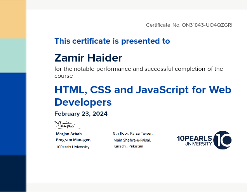Click the "Main Shahra-e-Faisal" address line
This screenshot has height=192, width=247.
[132, 140]
